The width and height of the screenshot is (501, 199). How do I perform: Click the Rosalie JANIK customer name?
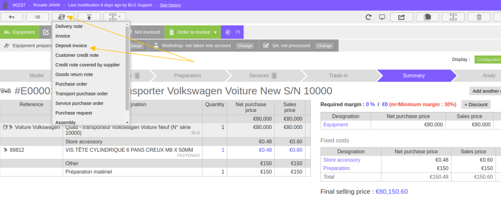tap(47, 5)
